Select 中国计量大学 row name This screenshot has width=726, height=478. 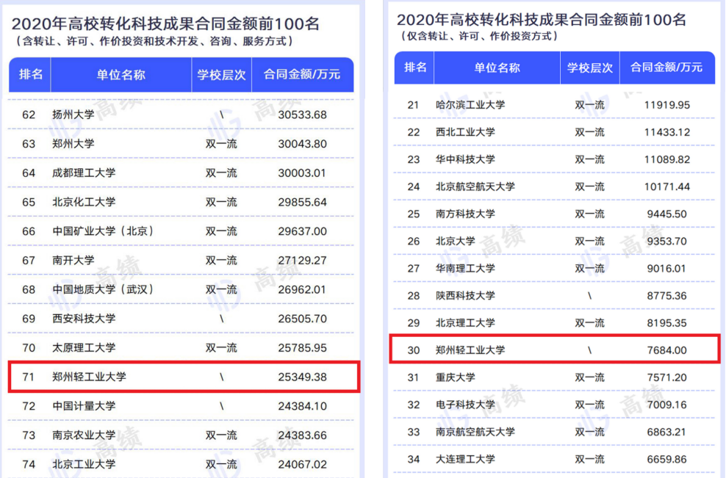click(x=84, y=406)
